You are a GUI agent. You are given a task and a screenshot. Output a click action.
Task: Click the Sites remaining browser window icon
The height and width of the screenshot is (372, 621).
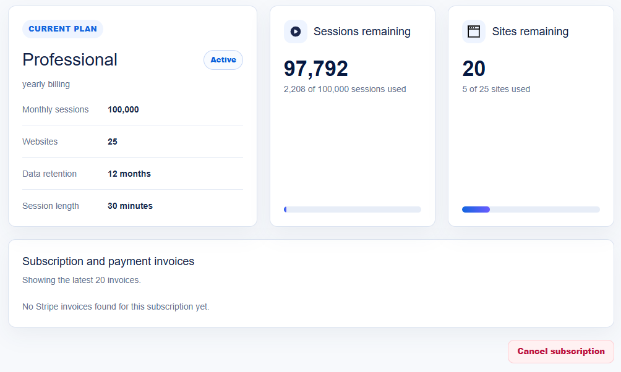pos(474,32)
